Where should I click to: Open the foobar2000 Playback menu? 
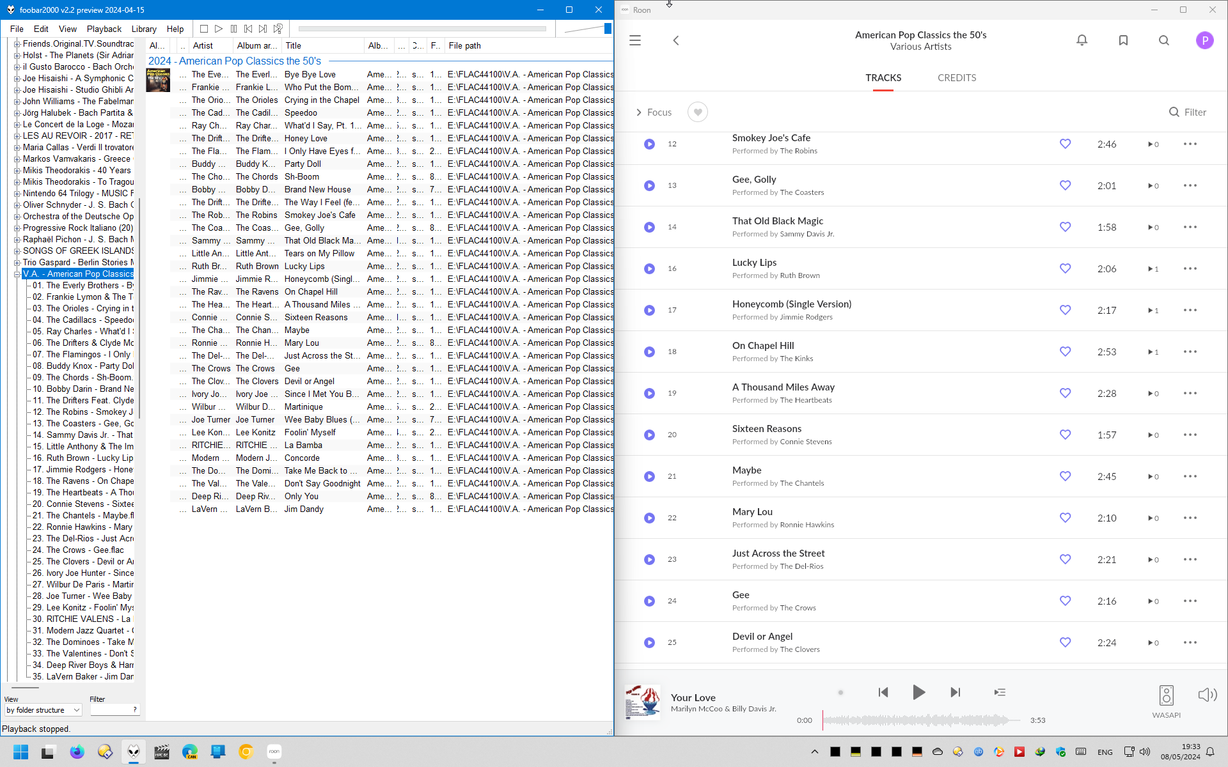[x=104, y=29]
